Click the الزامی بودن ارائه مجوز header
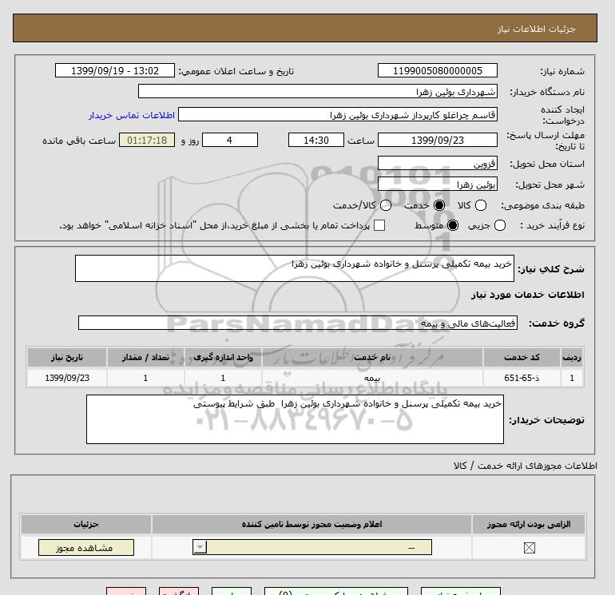 529,524
